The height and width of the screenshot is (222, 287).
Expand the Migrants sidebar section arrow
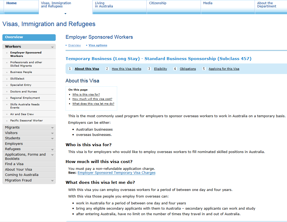52,128
